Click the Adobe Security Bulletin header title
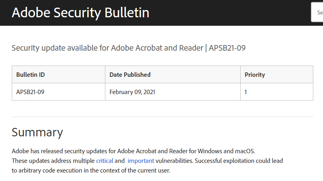The width and height of the screenshot is (323, 181). click(x=80, y=13)
